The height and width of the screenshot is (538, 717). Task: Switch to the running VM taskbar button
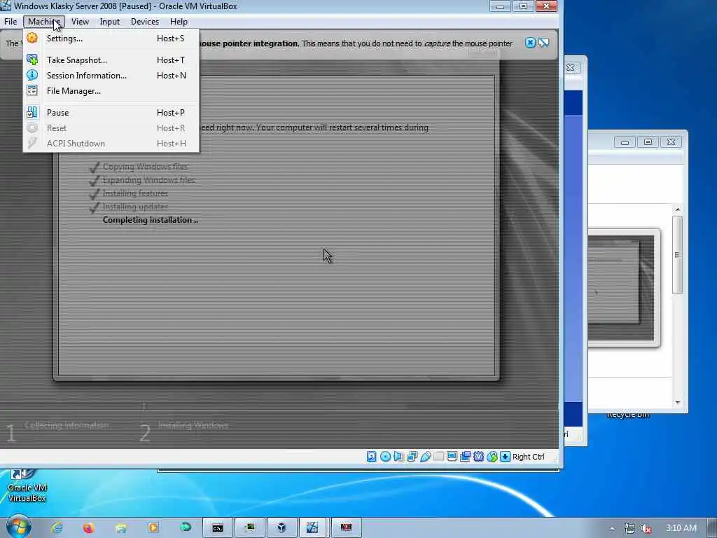point(313,528)
